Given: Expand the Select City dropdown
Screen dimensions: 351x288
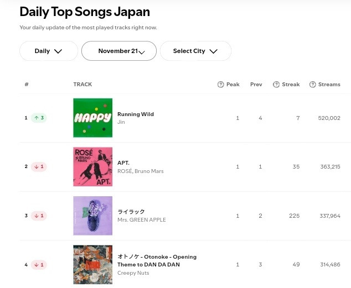Looking at the screenshot, I should [195, 51].
